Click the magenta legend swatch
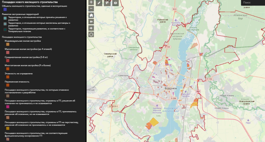 point(8,107)
